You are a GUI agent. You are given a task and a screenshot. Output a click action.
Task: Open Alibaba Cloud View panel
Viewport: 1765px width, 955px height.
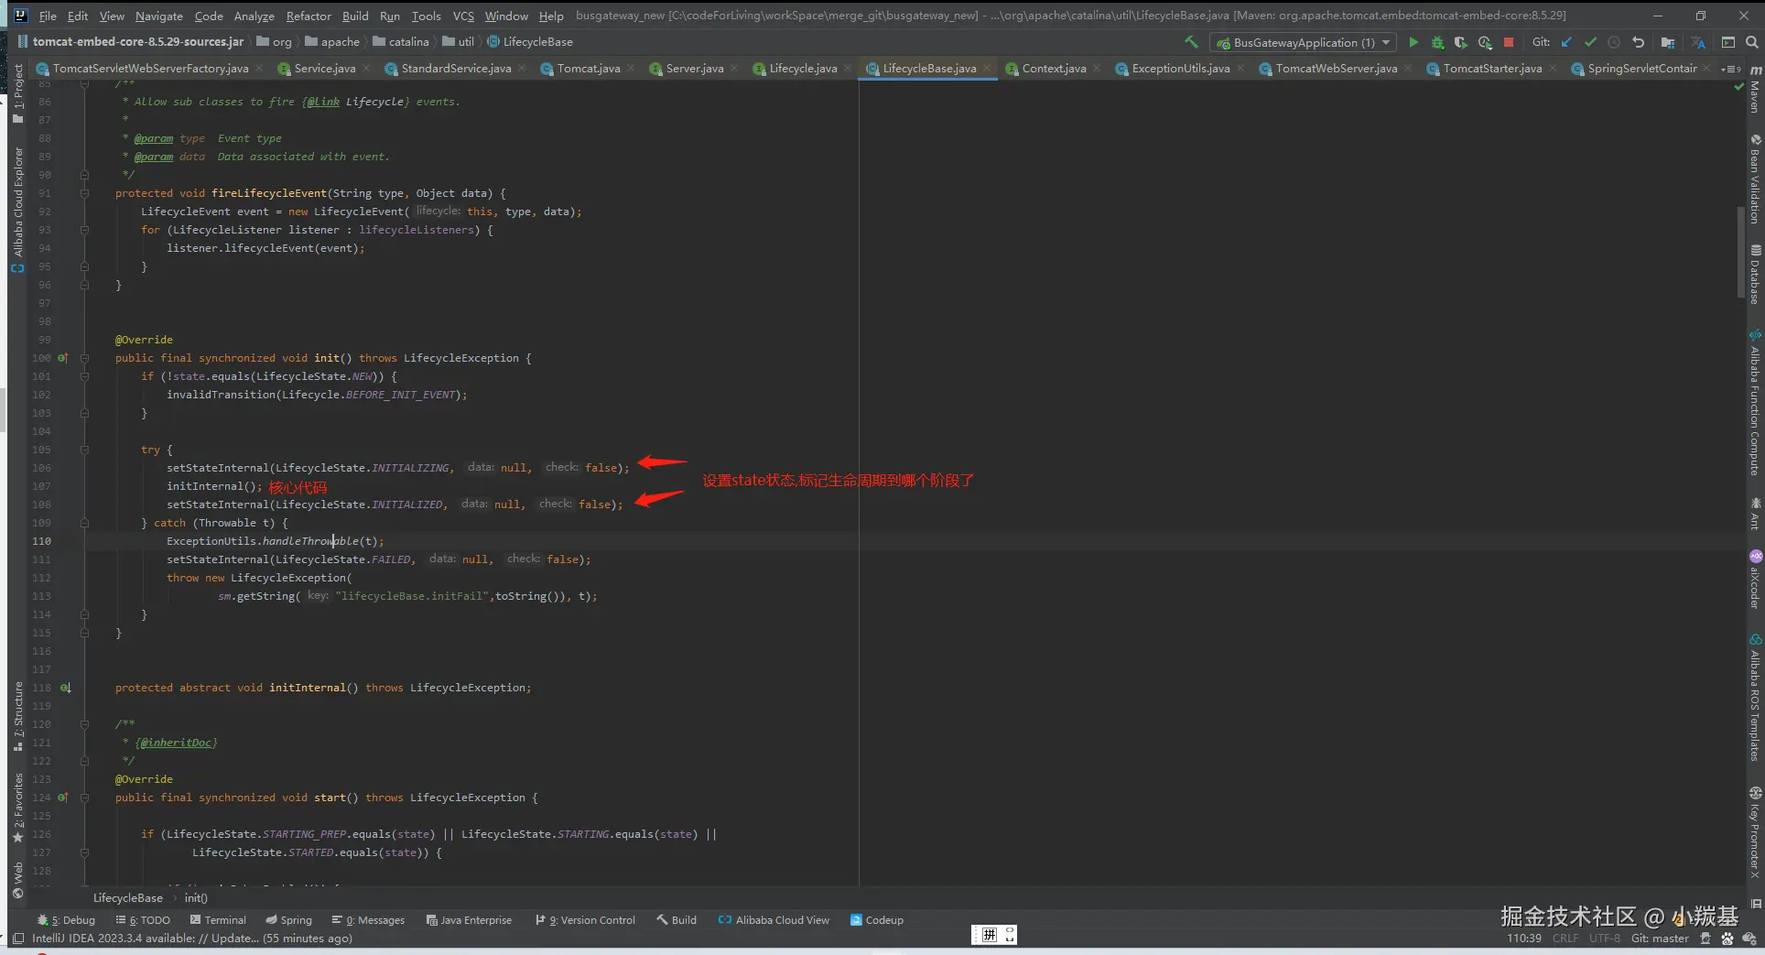774,920
